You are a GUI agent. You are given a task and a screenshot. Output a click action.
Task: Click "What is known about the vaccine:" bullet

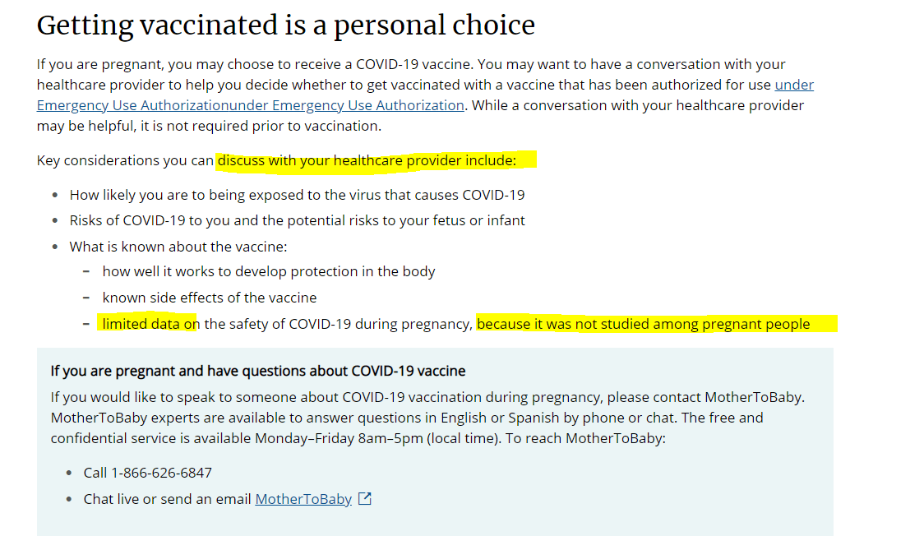(x=178, y=247)
